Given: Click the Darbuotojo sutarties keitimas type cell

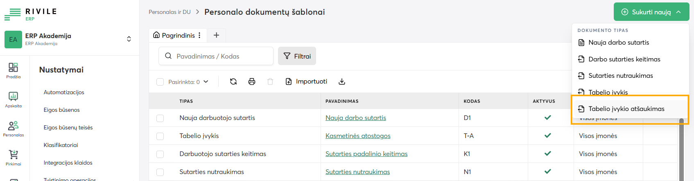Looking at the screenshot, I should click(x=223, y=154).
